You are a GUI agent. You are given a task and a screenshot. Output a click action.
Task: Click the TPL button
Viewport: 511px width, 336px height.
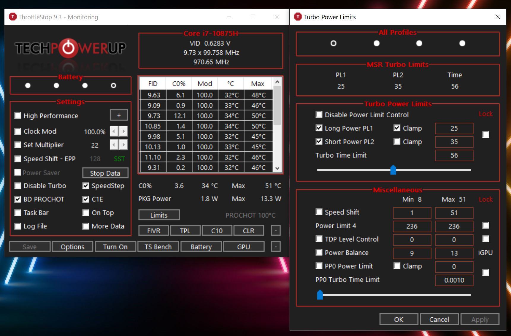[x=185, y=231]
